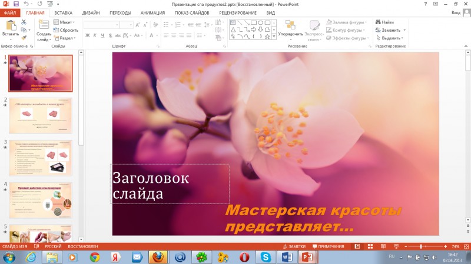
Task: Switch to slide sorter view icon
Action: click(x=370, y=246)
